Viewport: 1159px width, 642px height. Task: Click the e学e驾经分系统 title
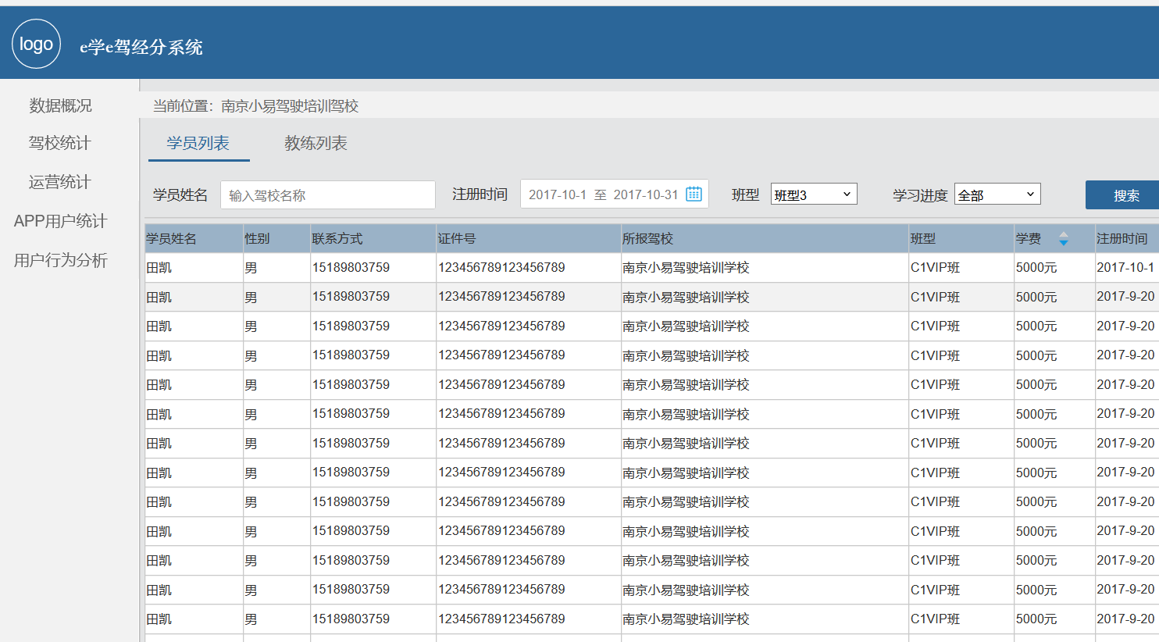pos(141,47)
